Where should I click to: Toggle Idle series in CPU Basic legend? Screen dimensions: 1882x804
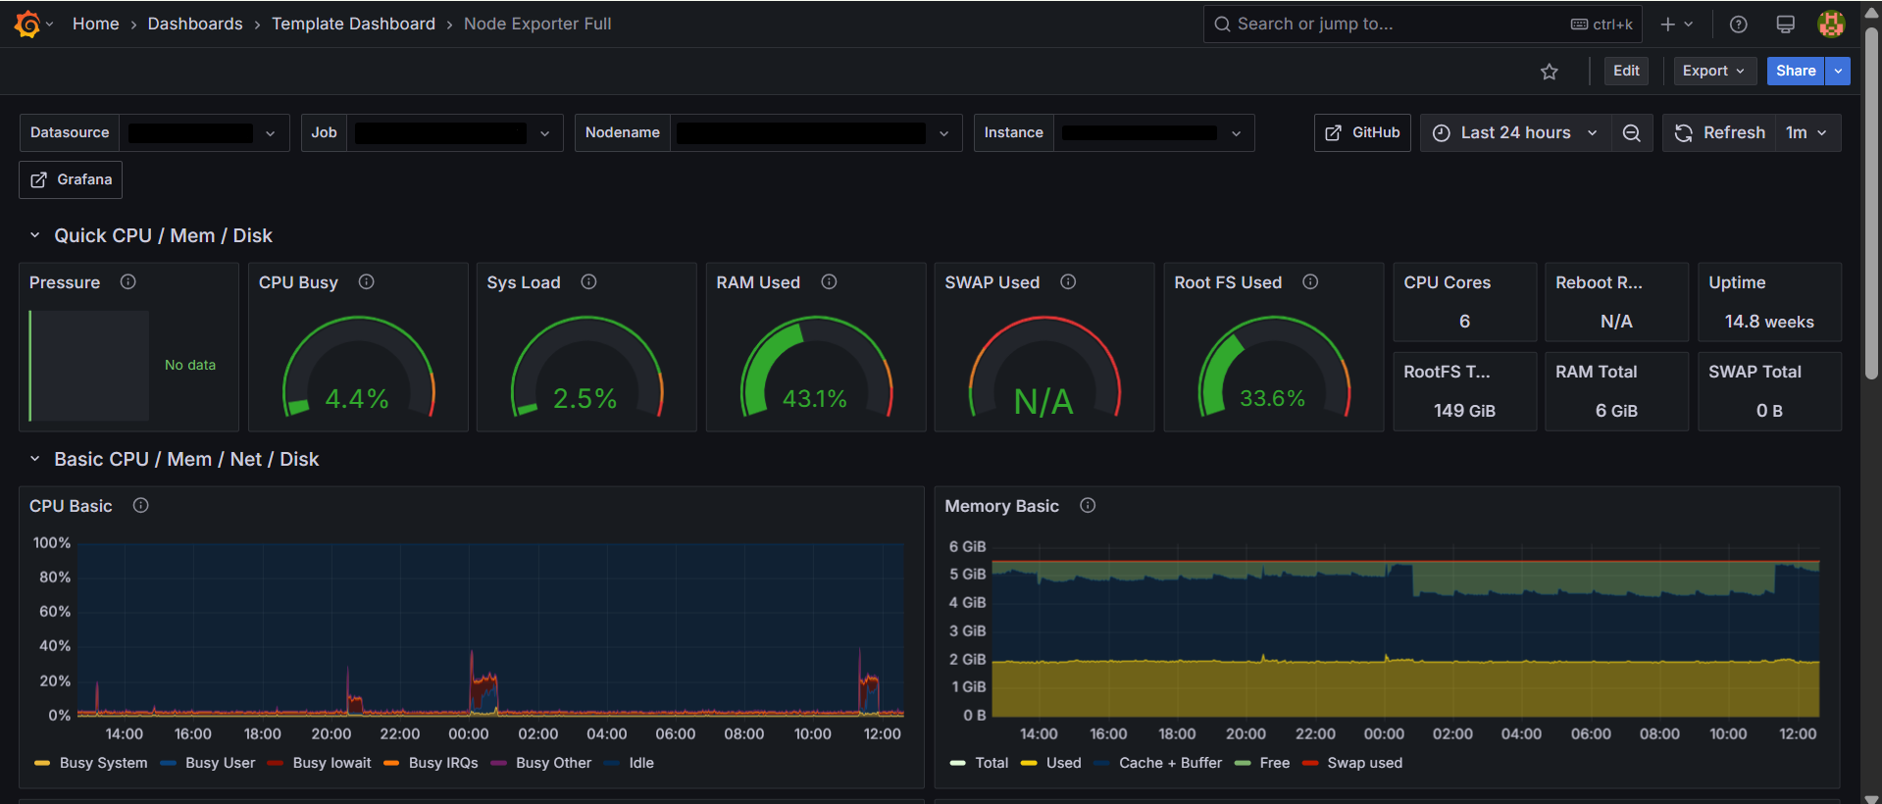coord(640,763)
